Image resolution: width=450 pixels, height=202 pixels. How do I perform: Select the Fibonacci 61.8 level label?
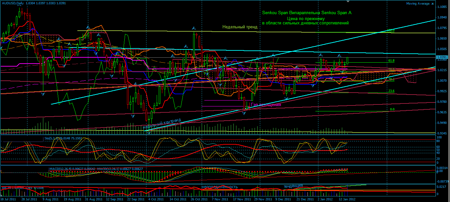391,61
